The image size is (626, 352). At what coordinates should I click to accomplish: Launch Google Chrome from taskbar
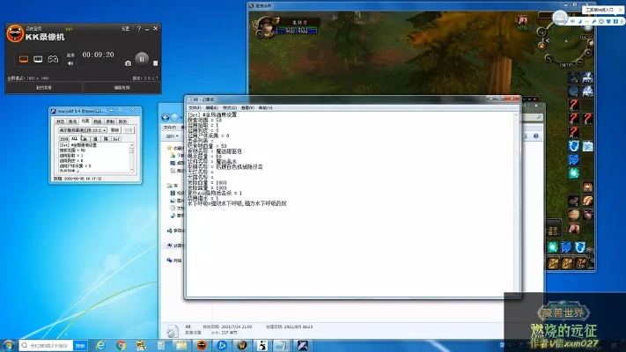(x=121, y=345)
